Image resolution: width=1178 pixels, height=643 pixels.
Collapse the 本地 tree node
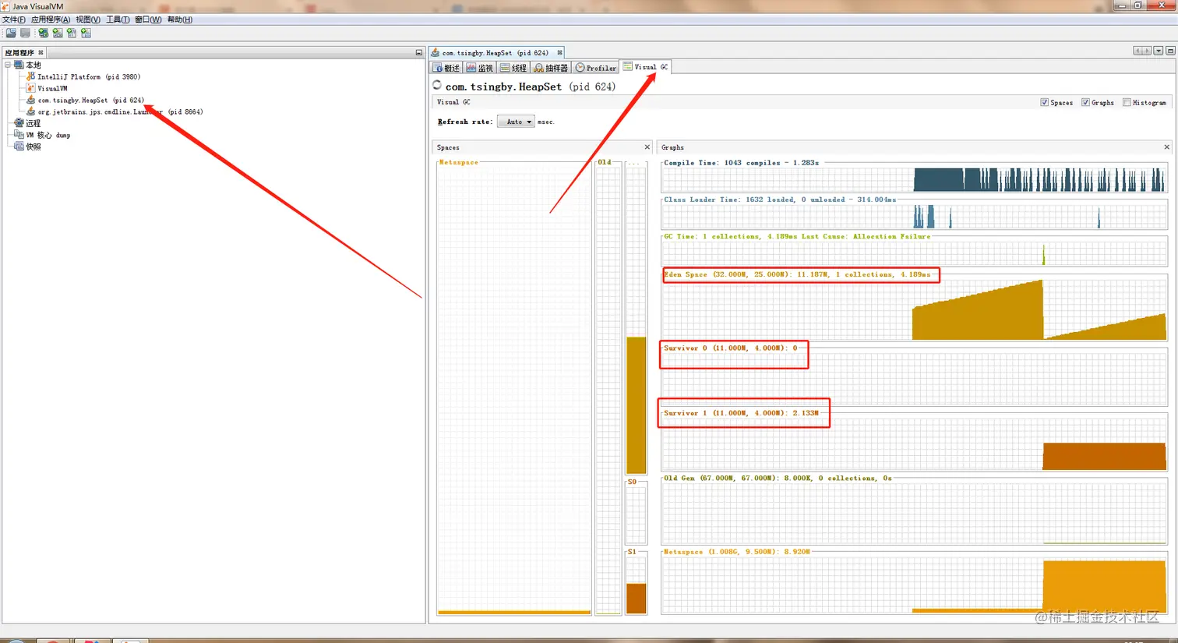click(x=8, y=65)
